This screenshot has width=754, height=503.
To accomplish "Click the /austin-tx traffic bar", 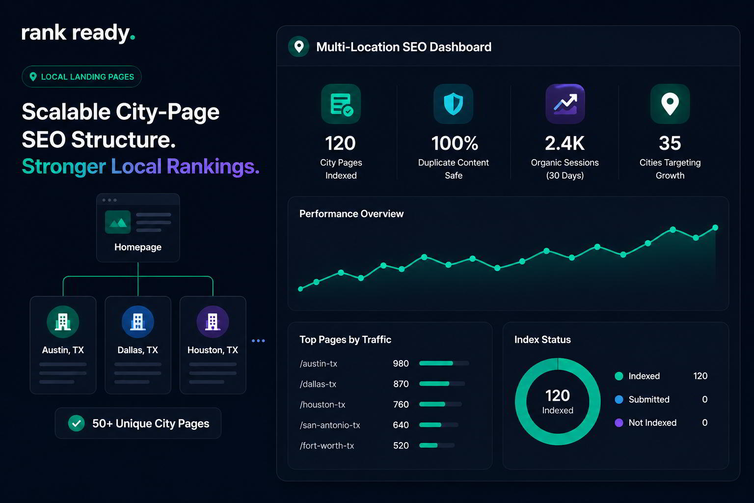I will point(444,363).
